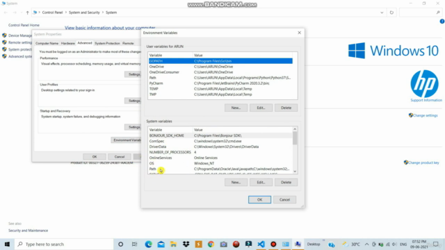Click the taskbar search box
Image resolution: width=445 pixels, height=250 pixels.
(x=64, y=244)
